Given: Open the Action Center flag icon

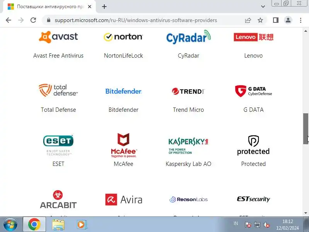Looking at the screenshot, I should coord(248,225).
